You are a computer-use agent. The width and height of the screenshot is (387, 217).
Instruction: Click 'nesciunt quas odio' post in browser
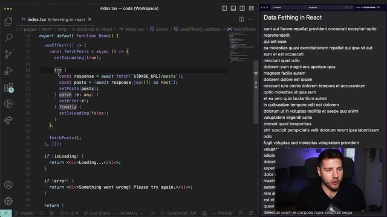tap(281, 60)
